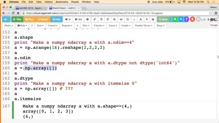
Task: Open the Apple menu
Action: [x=4, y=2]
